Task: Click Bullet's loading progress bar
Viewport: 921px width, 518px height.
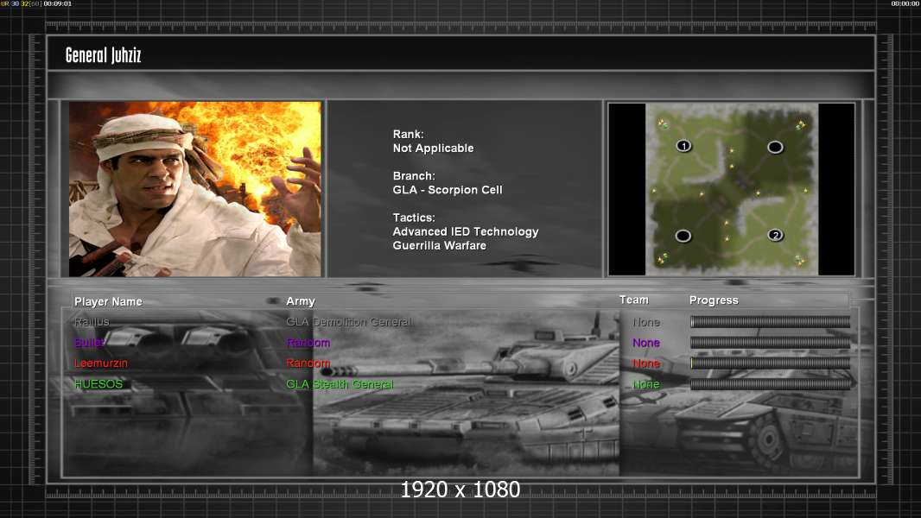Action: click(x=770, y=343)
